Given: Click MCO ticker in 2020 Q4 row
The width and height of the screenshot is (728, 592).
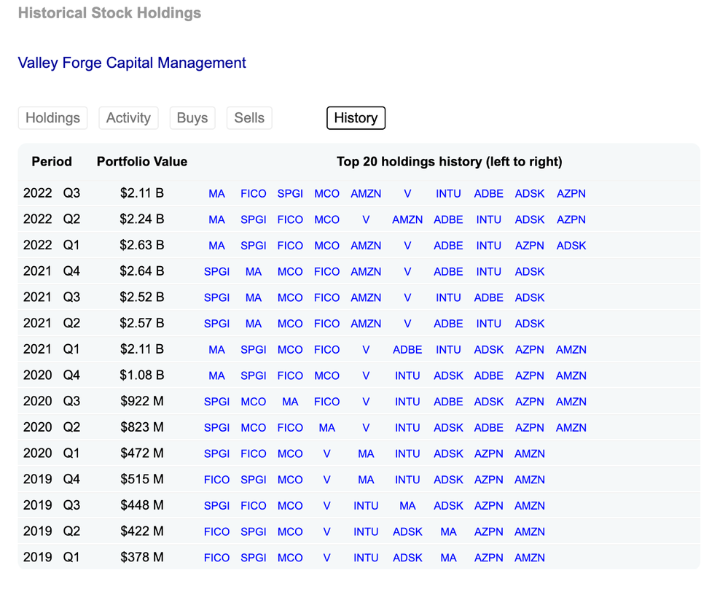Looking at the screenshot, I should click(x=326, y=376).
